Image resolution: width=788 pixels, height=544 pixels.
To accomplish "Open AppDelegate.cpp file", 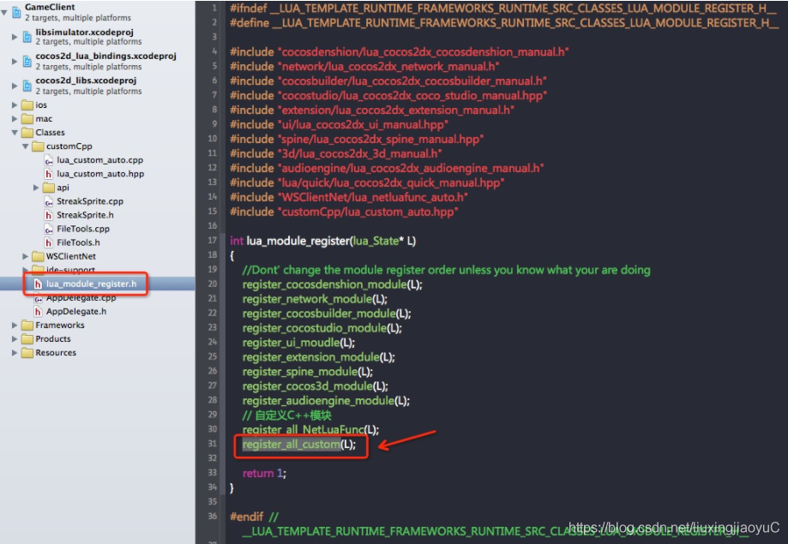I will pos(81,298).
